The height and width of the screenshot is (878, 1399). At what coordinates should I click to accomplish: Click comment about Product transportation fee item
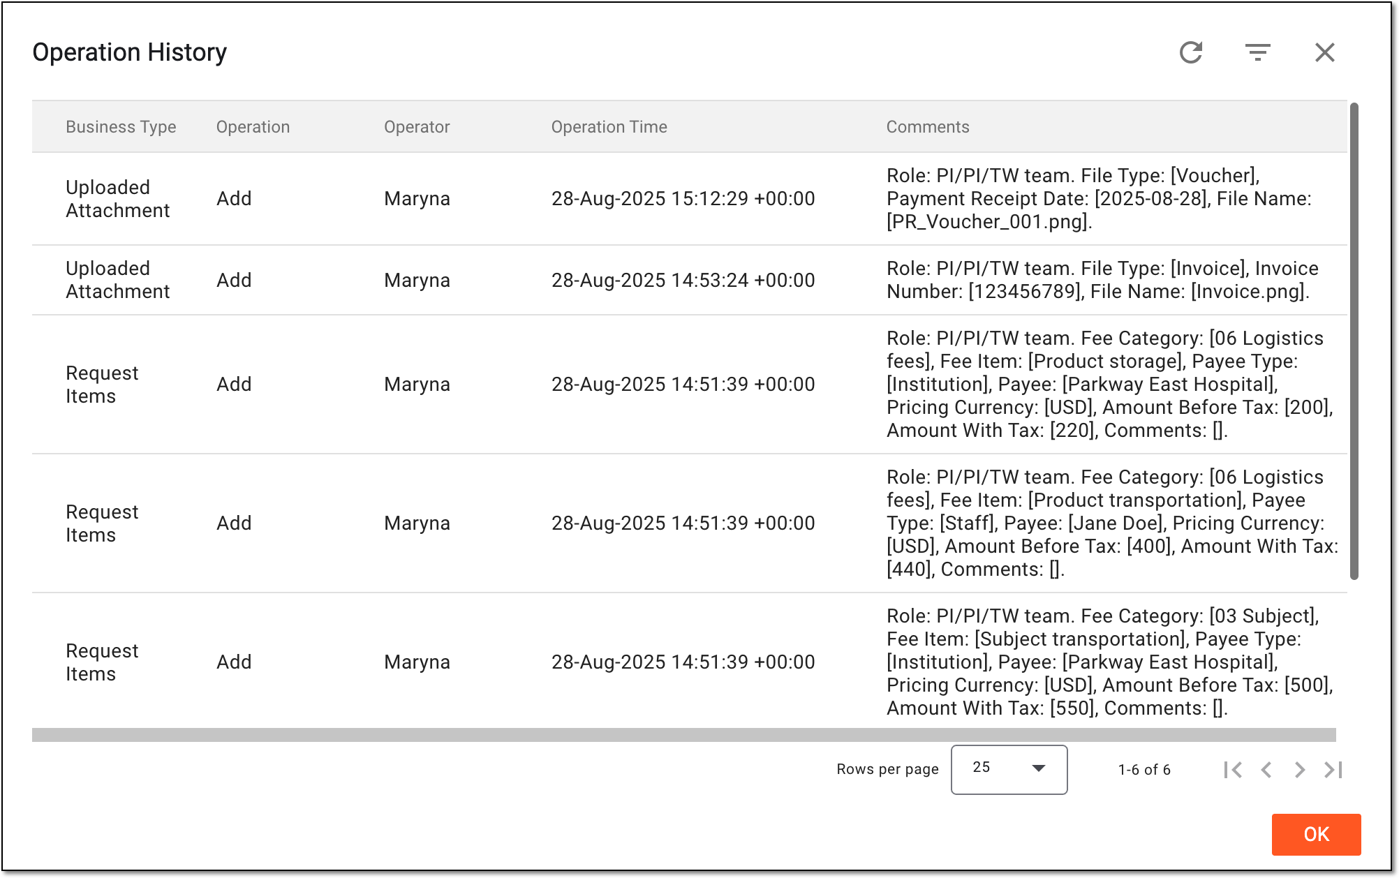coord(1112,523)
